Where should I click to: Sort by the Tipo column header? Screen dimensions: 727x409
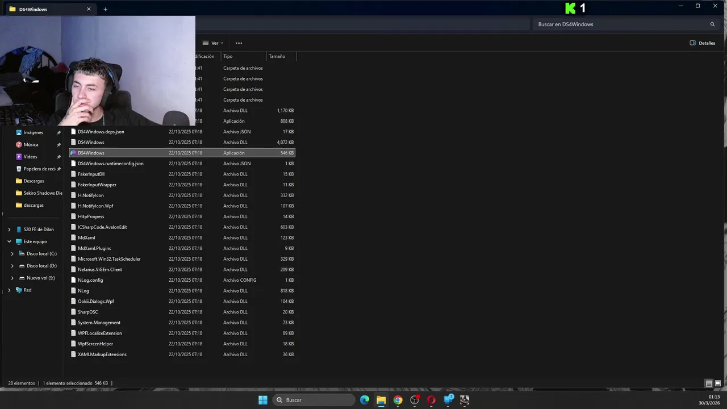point(243,56)
